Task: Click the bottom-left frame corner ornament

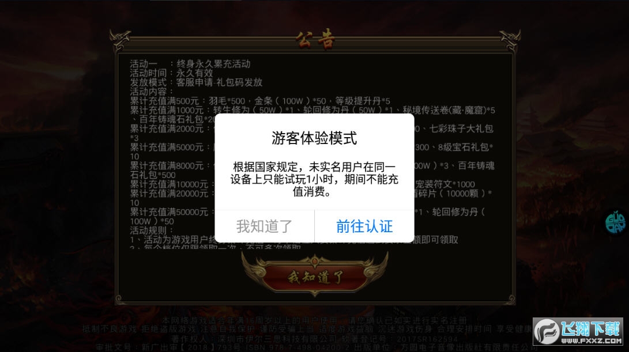Action: pyautogui.click(x=119, y=299)
